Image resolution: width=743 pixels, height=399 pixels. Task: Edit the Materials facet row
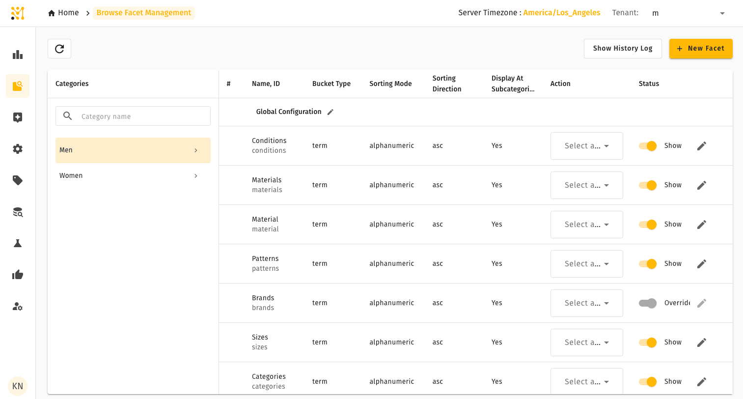[702, 185]
